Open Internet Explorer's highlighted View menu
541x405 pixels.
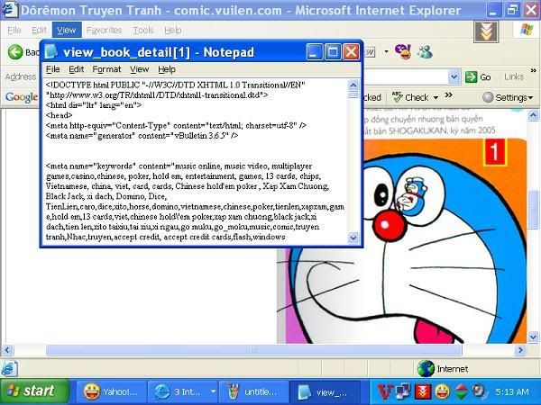click(67, 31)
